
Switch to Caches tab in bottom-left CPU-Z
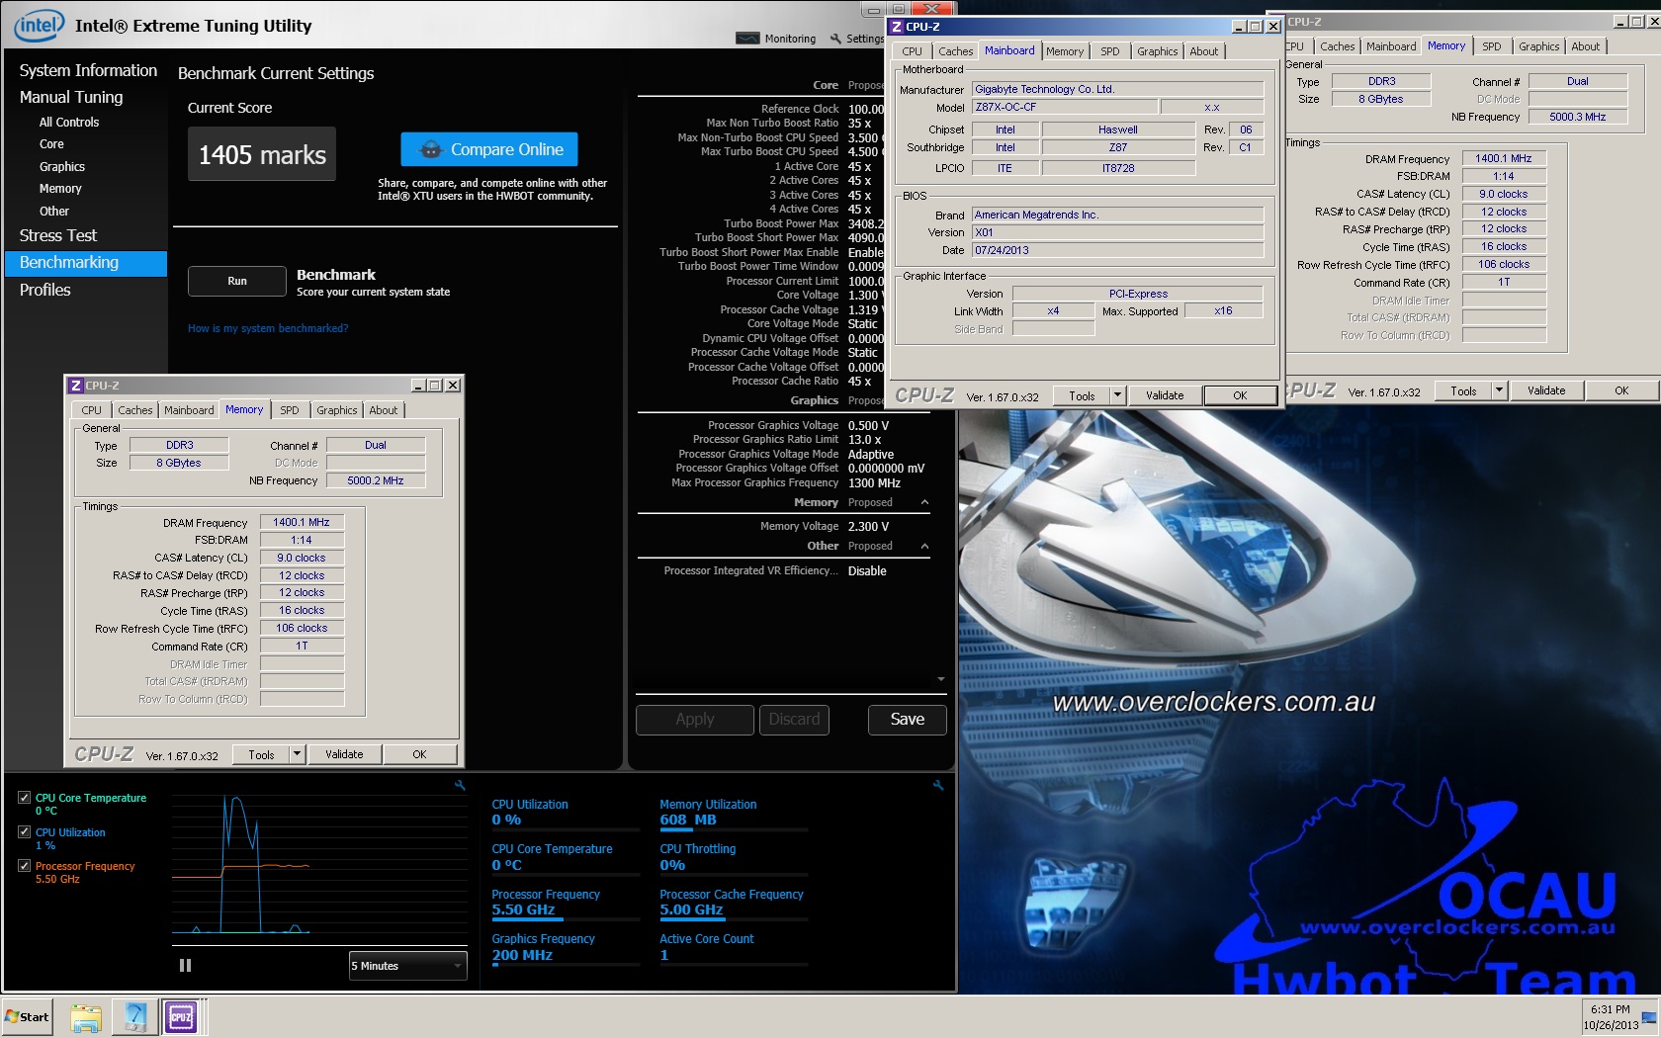click(x=135, y=410)
